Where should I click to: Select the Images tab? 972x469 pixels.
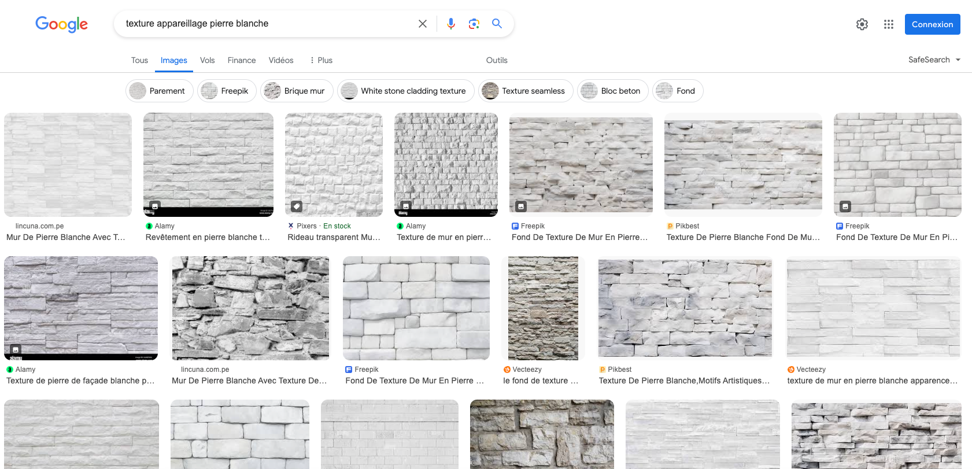(173, 60)
